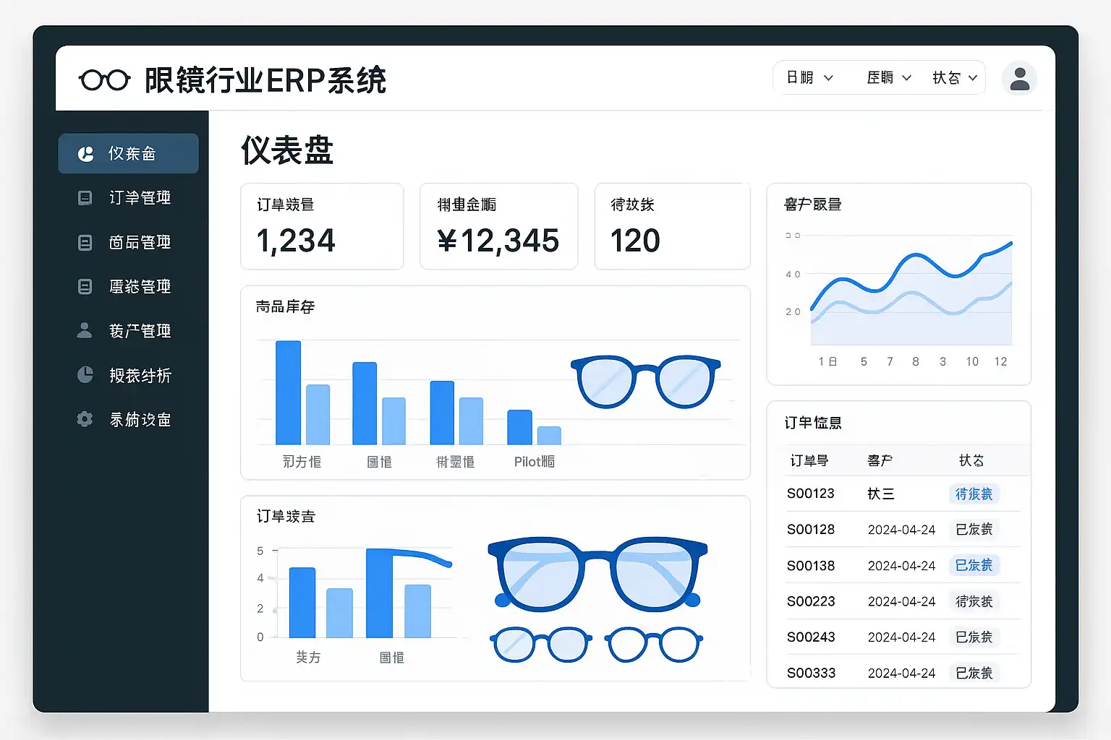Open the user avatar profile icon
Image resolution: width=1111 pixels, height=740 pixels.
[x=1019, y=78]
